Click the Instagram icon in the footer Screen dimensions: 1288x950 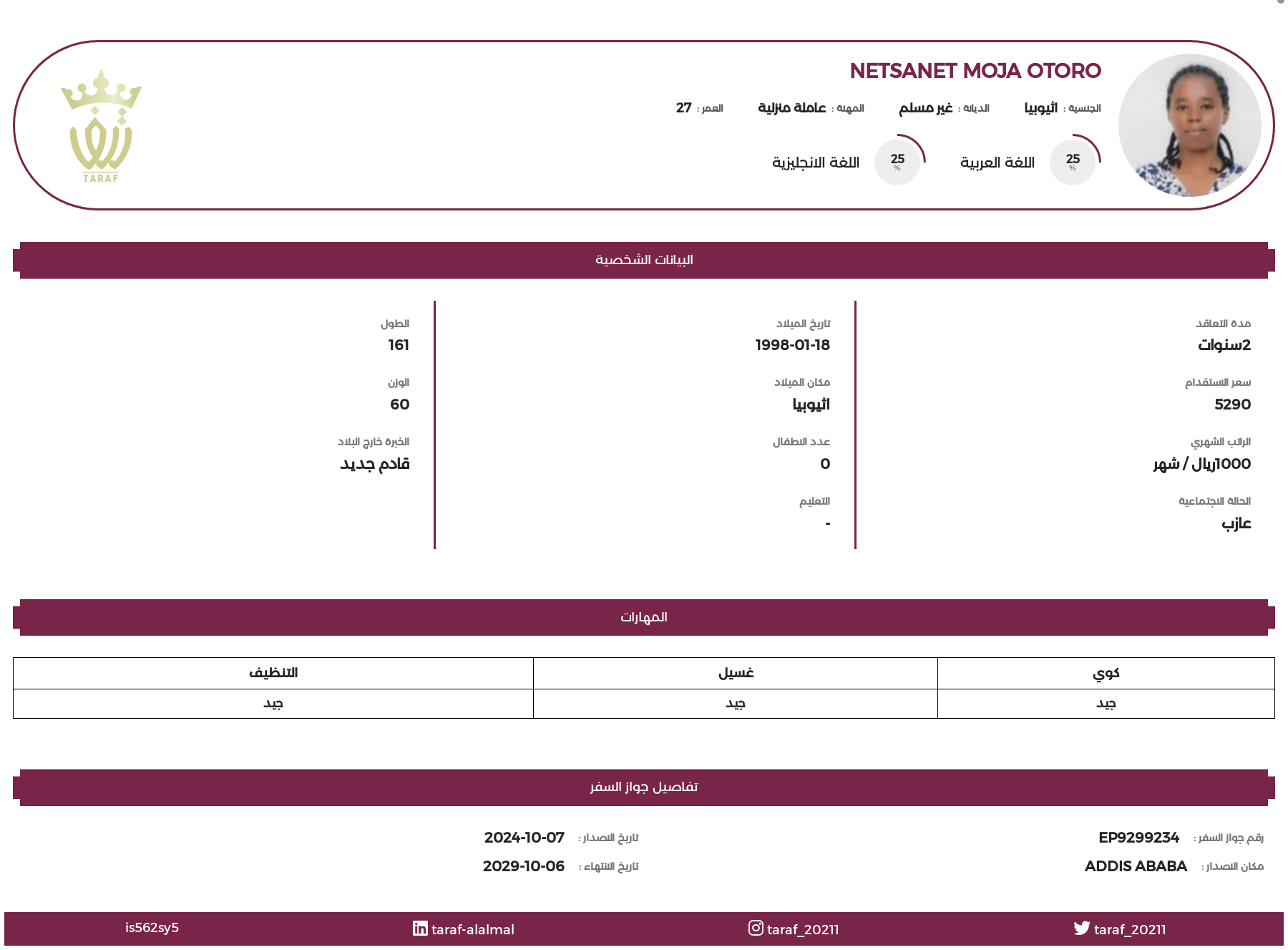(756, 928)
